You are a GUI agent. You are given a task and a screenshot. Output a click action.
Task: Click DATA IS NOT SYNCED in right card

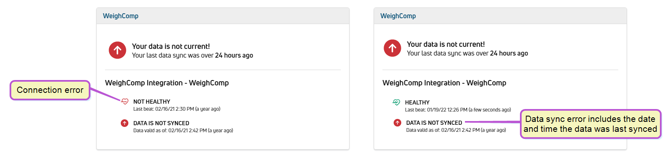[x=434, y=123]
